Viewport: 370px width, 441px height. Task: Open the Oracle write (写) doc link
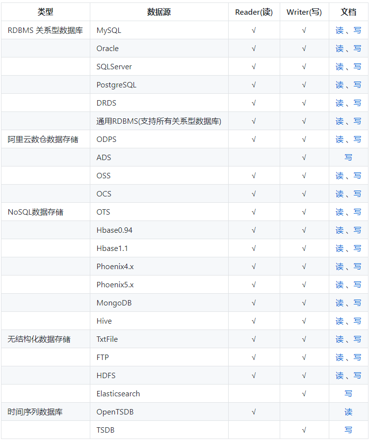click(x=357, y=49)
